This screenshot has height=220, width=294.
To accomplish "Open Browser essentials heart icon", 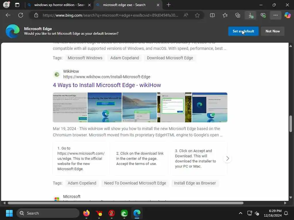I will (263, 15).
